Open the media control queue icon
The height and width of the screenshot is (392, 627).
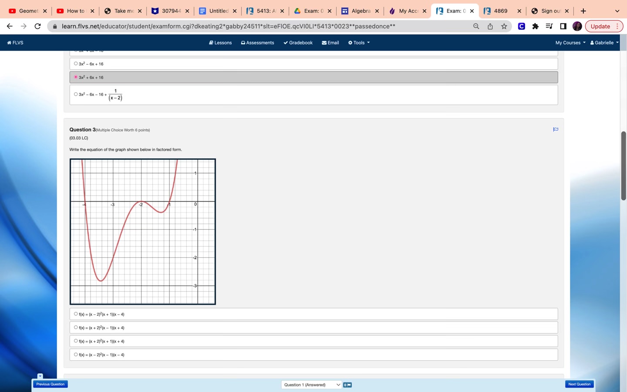click(x=549, y=26)
